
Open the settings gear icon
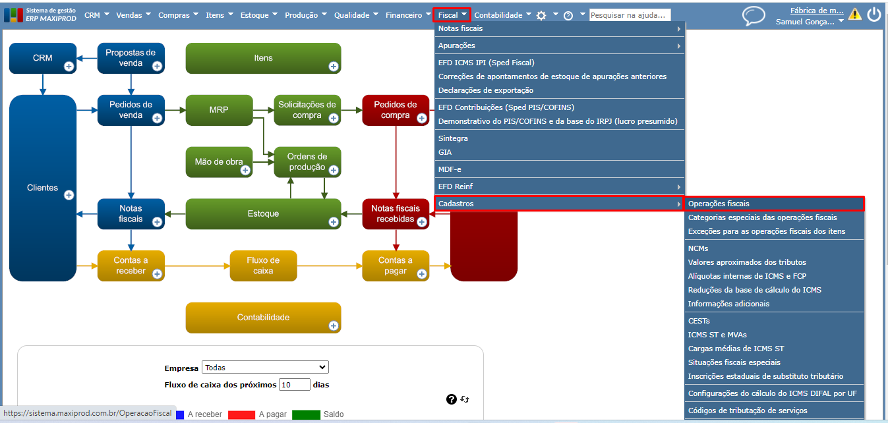click(541, 15)
